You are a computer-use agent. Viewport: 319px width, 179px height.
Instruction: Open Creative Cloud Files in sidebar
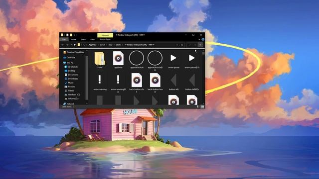click(x=73, y=52)
